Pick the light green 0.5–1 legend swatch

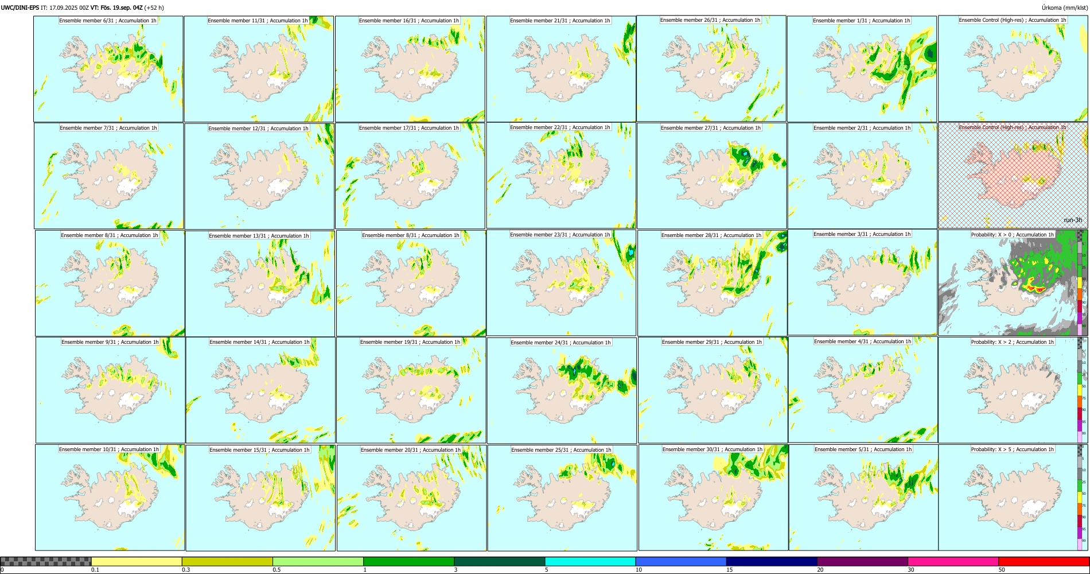click(x=318, y=561)
